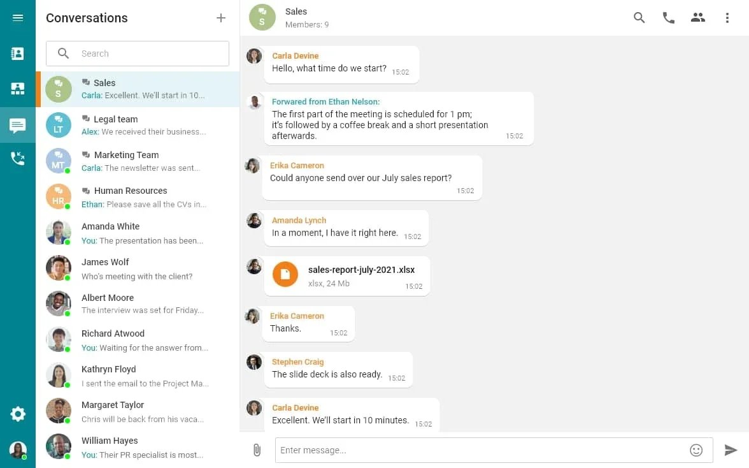This screenshot has width=749, height=468.
Task: Open the emoji picker
Action: point(696,450)
